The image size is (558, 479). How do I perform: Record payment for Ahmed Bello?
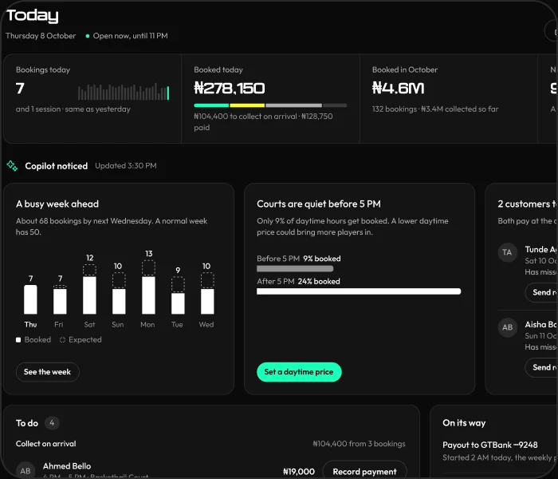(x=364, y=470)
